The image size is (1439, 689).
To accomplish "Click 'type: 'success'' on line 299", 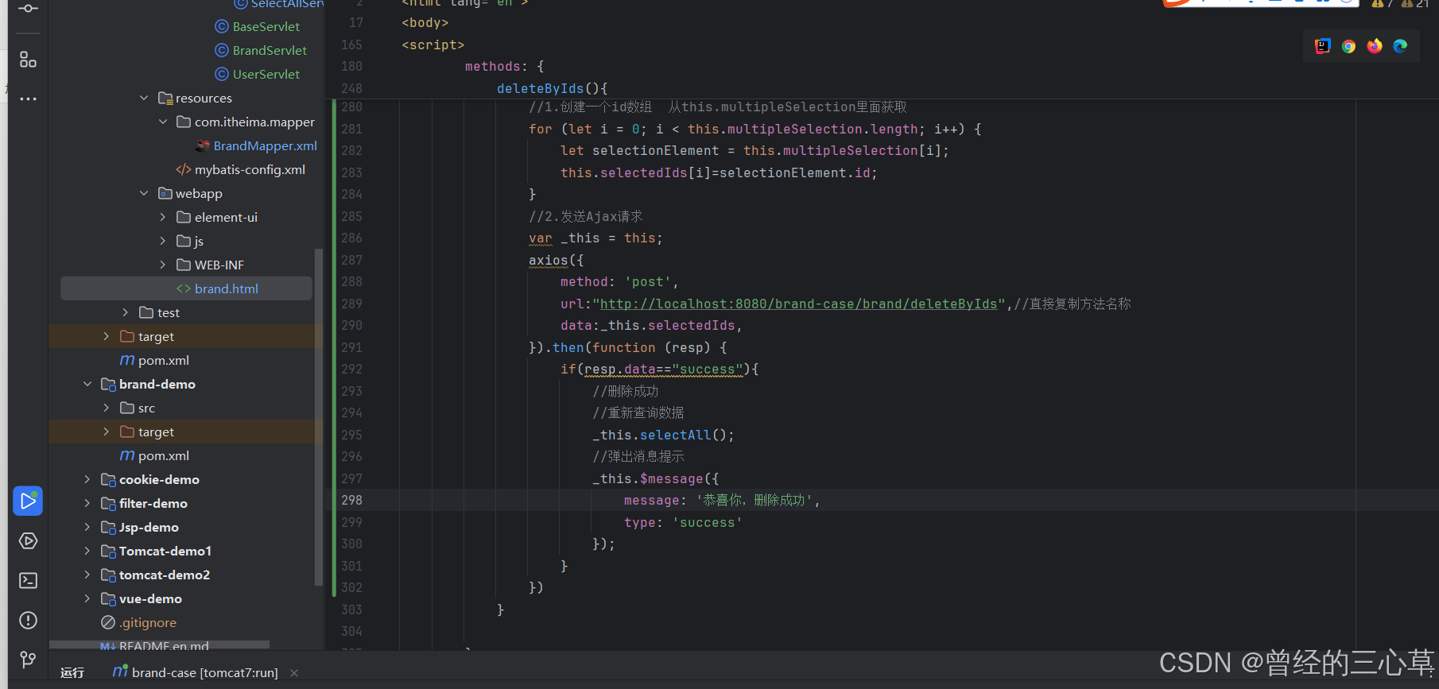I will pos(683,522).
